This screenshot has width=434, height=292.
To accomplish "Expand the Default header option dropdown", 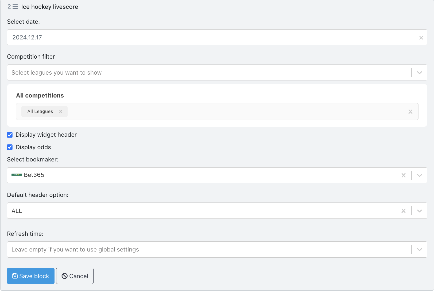I will [419, 211].
